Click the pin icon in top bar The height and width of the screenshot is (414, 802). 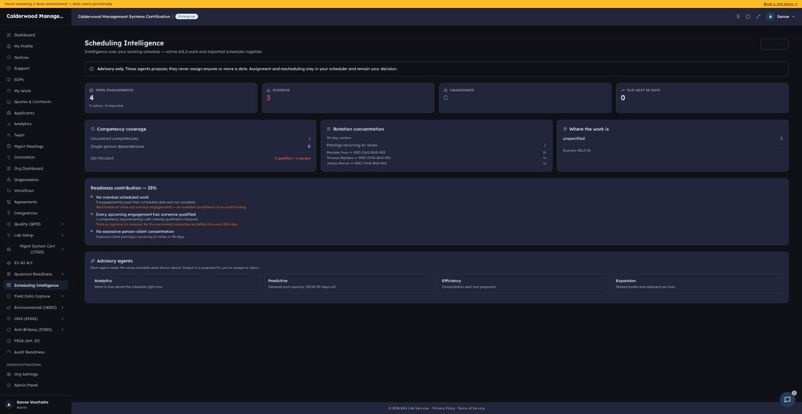click(x=738, y=16)
